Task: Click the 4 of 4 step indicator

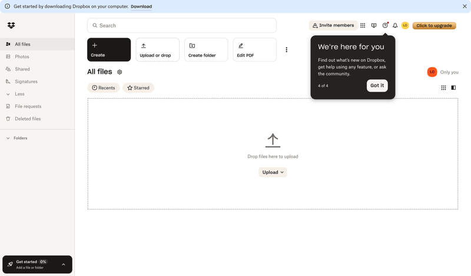Action: tap(323, 86)
